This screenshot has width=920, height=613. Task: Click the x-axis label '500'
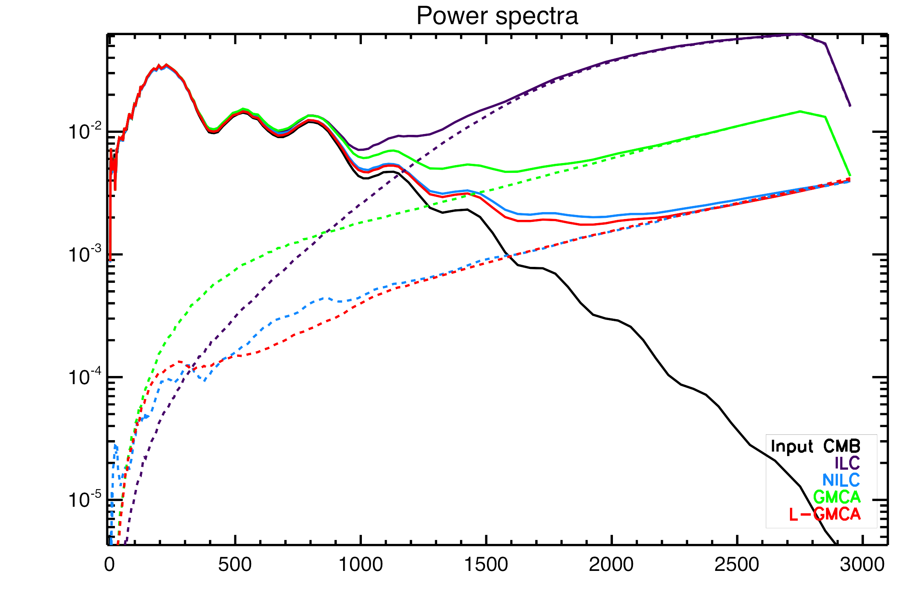[235, 565]
